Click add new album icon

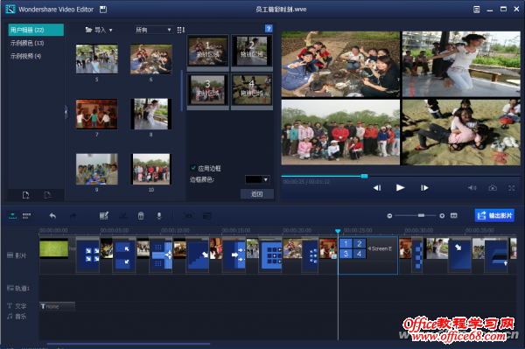(x=25, y=195)
